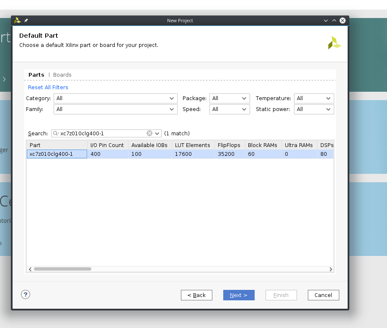
Task: Click the magnifier search options icon
Action: (x=56, y=133)
